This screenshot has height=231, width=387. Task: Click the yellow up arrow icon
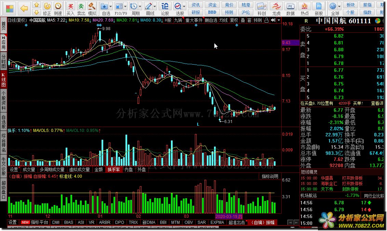(37, 5)
